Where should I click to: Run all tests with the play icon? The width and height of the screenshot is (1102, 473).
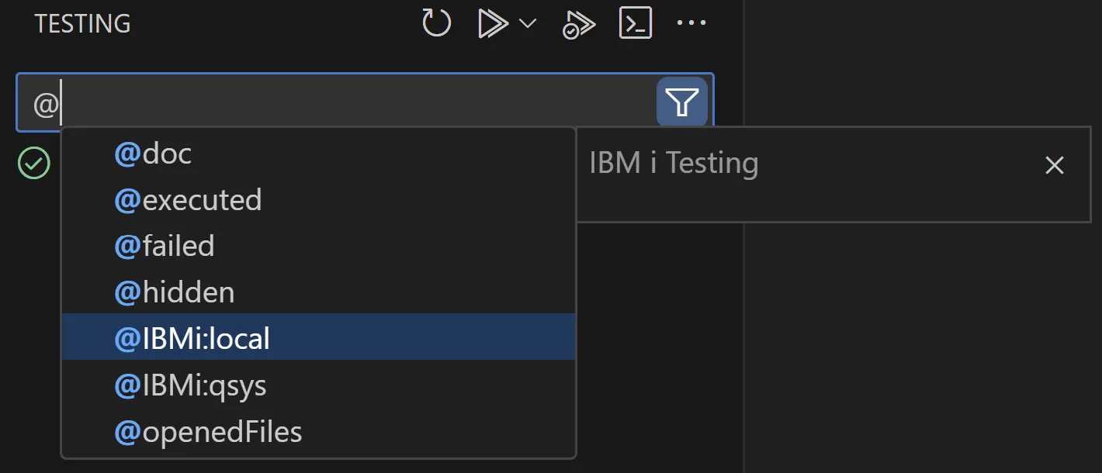tap(490, 23)
